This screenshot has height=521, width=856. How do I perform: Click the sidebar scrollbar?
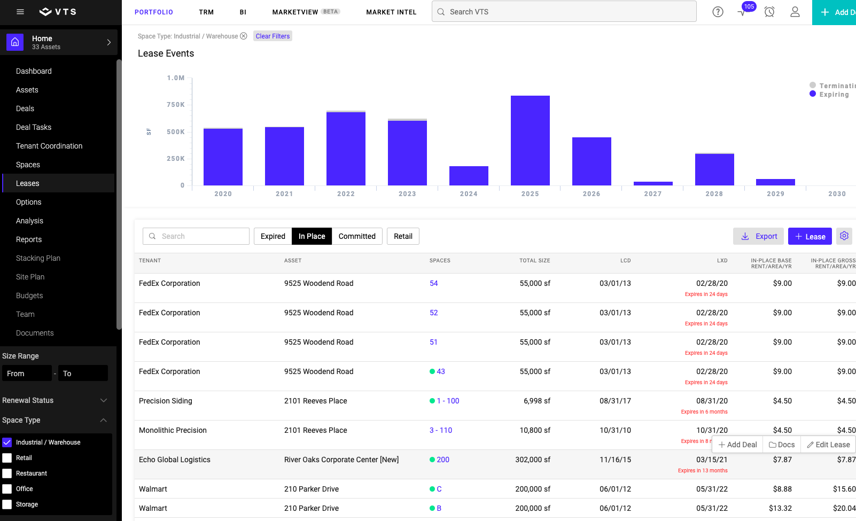coord(119,195)
